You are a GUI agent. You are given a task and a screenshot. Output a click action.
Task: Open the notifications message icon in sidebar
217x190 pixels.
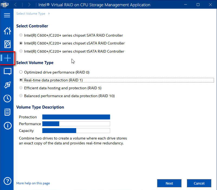8,72
